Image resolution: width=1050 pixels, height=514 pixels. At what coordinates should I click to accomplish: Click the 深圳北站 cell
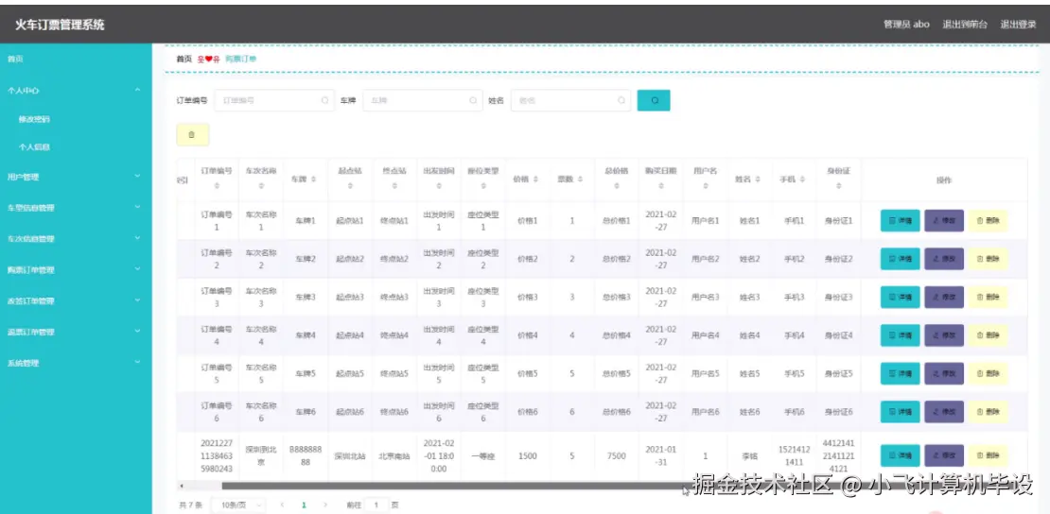[350, 455]
